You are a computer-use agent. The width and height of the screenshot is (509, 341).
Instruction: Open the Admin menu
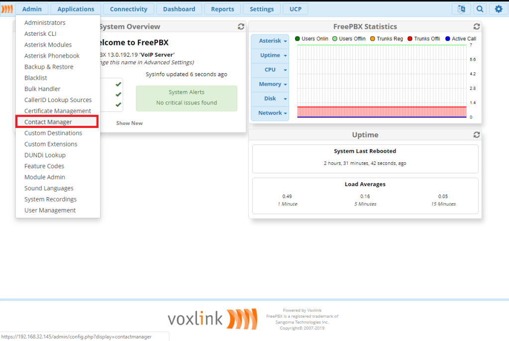tap(32, 9)
